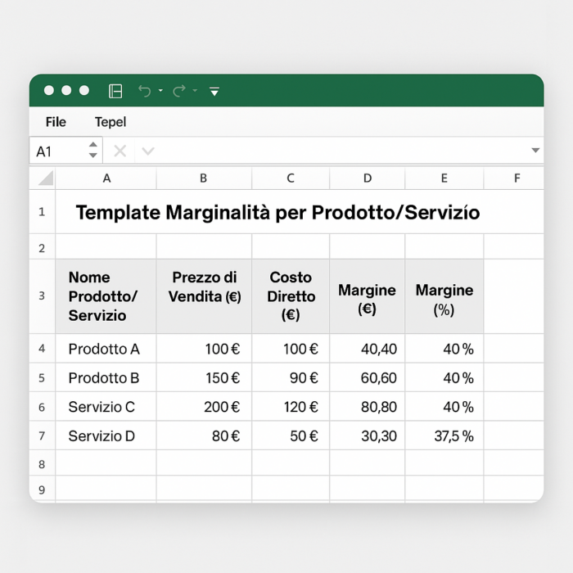Select the 'Servizio C' cell
Screen dimensions: 573x573
[106, 406]
